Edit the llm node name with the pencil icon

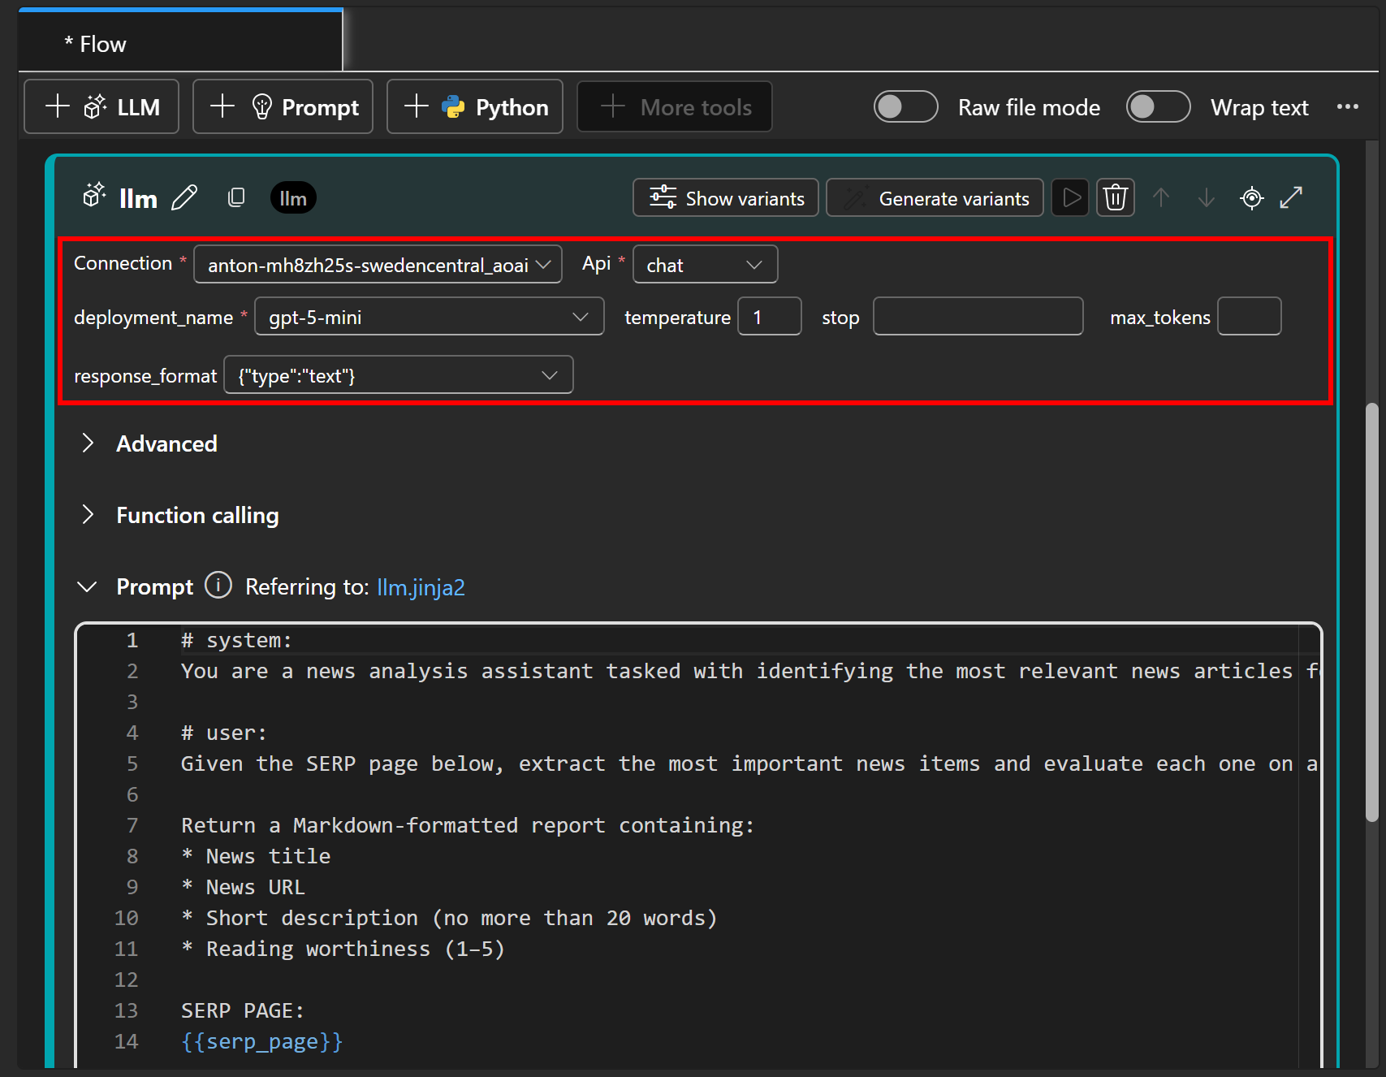coord(185,197)
